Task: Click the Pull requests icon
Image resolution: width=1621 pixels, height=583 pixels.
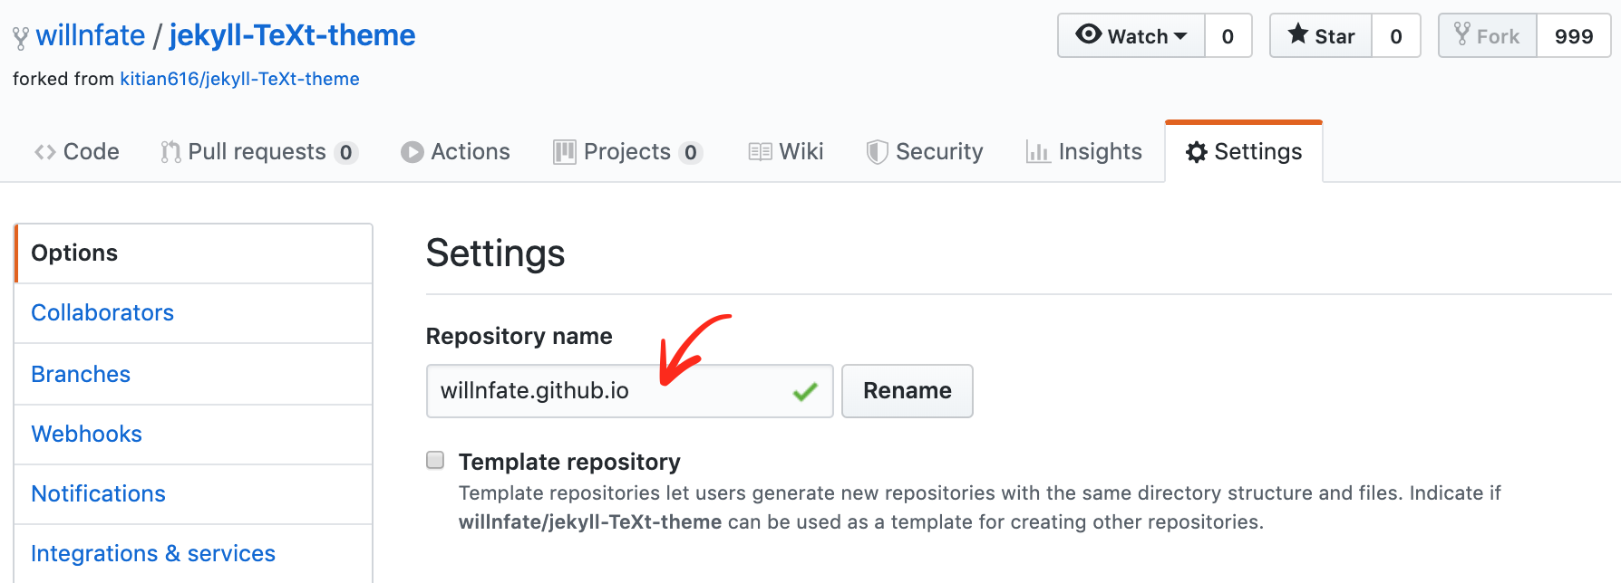Action: pyautogui.click(x=170, y=152)
